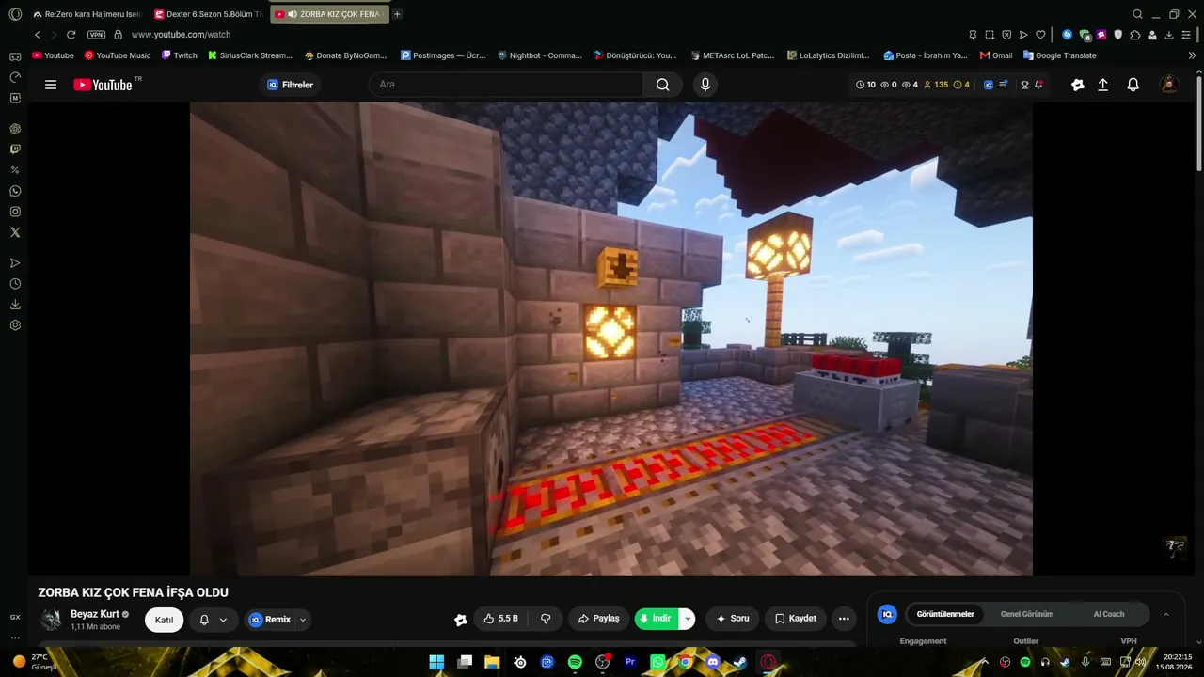Viewport: 1204px width, 677px height.
Task: Open Spotify from the Windows taskbar
Action: [575, 662]
